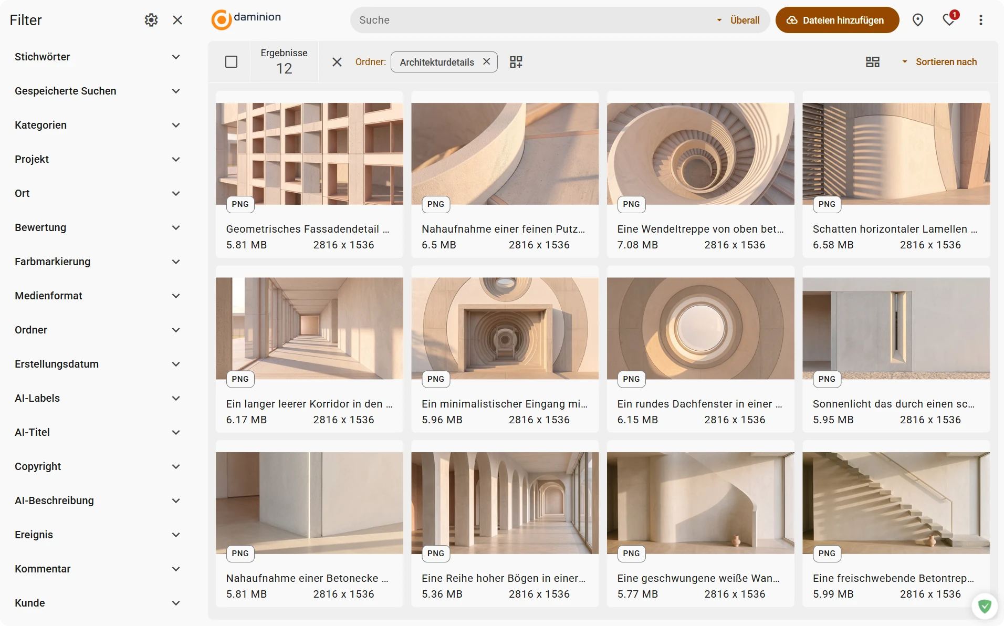Change the thumbnail view layout icon
The image size is (1004, 626).
pos(873,62)
